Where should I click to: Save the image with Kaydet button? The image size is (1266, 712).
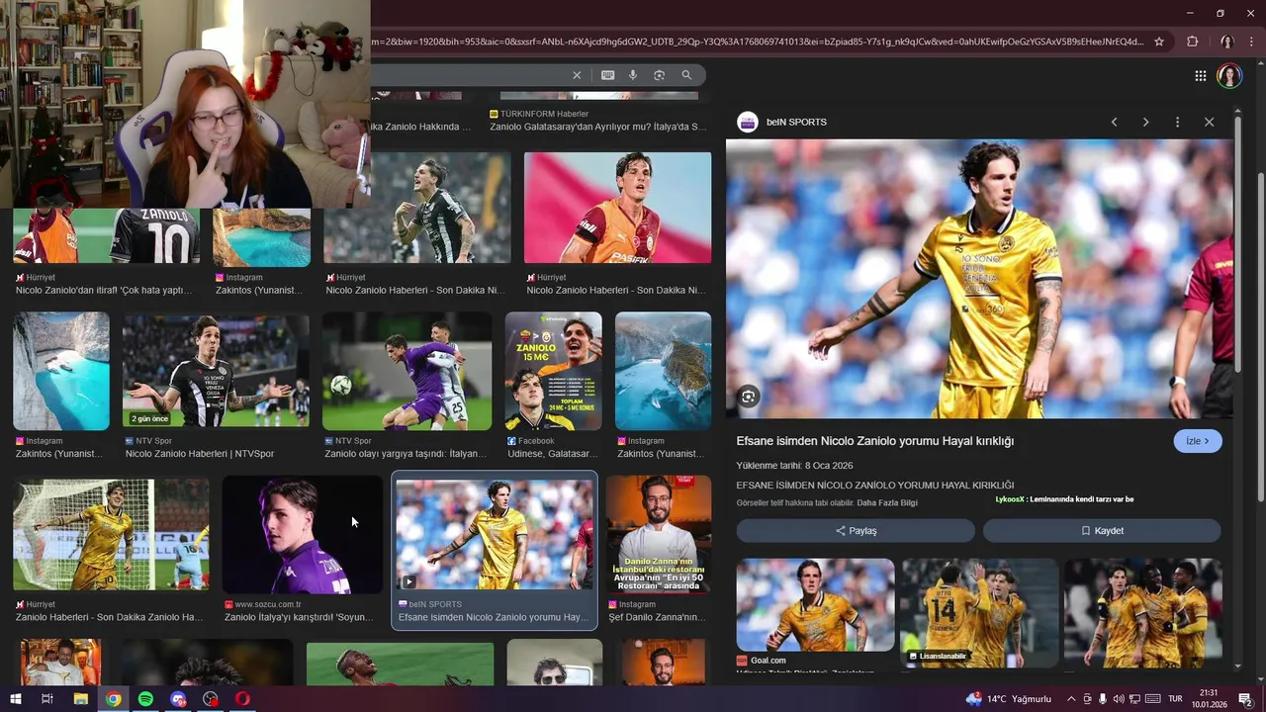pyautogui.click(x=1102, y=531)
